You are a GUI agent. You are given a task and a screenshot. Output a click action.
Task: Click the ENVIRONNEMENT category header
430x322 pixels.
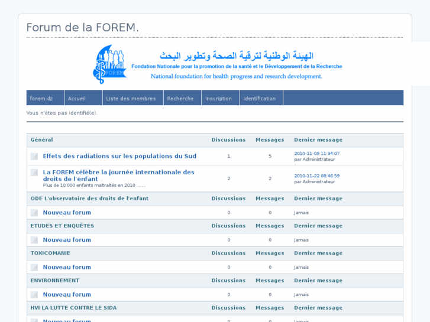(55, 281)
